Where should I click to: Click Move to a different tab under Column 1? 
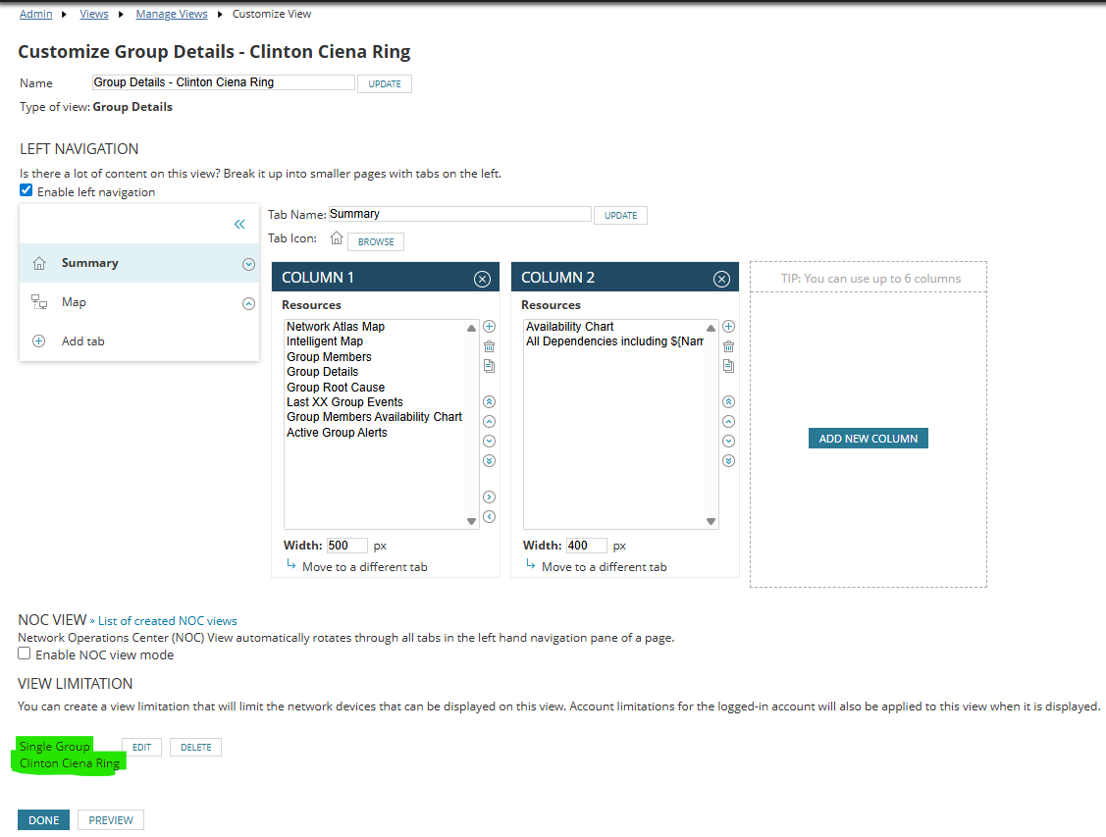pyautogui.click(x=365, y=567)
